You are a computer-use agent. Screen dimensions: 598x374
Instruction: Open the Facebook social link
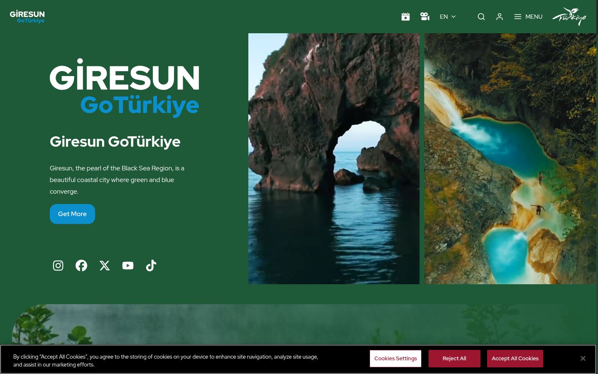click(81, 266)
